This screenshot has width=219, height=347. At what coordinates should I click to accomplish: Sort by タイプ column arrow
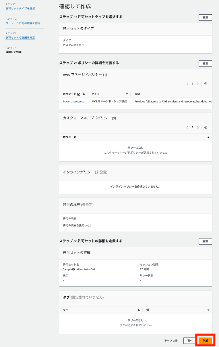tap(127, 94)
